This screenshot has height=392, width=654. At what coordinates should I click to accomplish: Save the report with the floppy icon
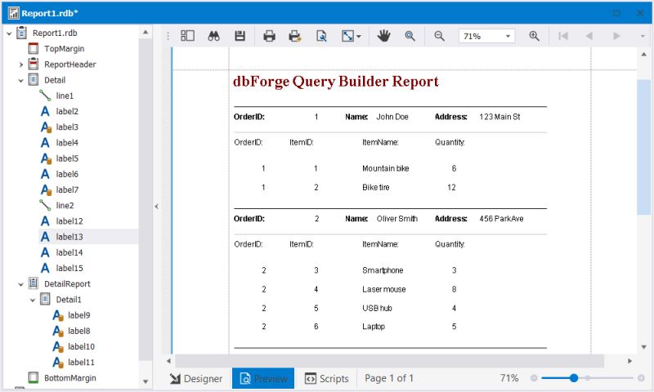point(240,36)
